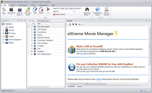Image resolution: width=152 pixels, height=93 pixels.
Task: Expand the People tree node
Action: click(x=3, y=37)
